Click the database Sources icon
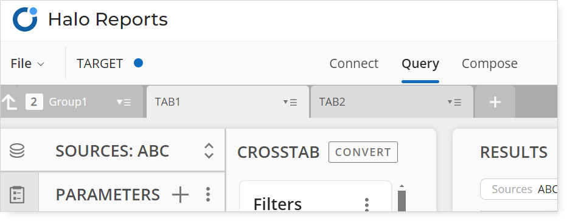567x221 pixels. [x=17, y=151]
